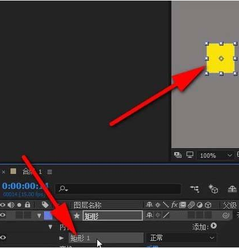This screenshot has width=239, height=248.
Task: Click the shy switch column header icon
Action: tap(149, 205)
